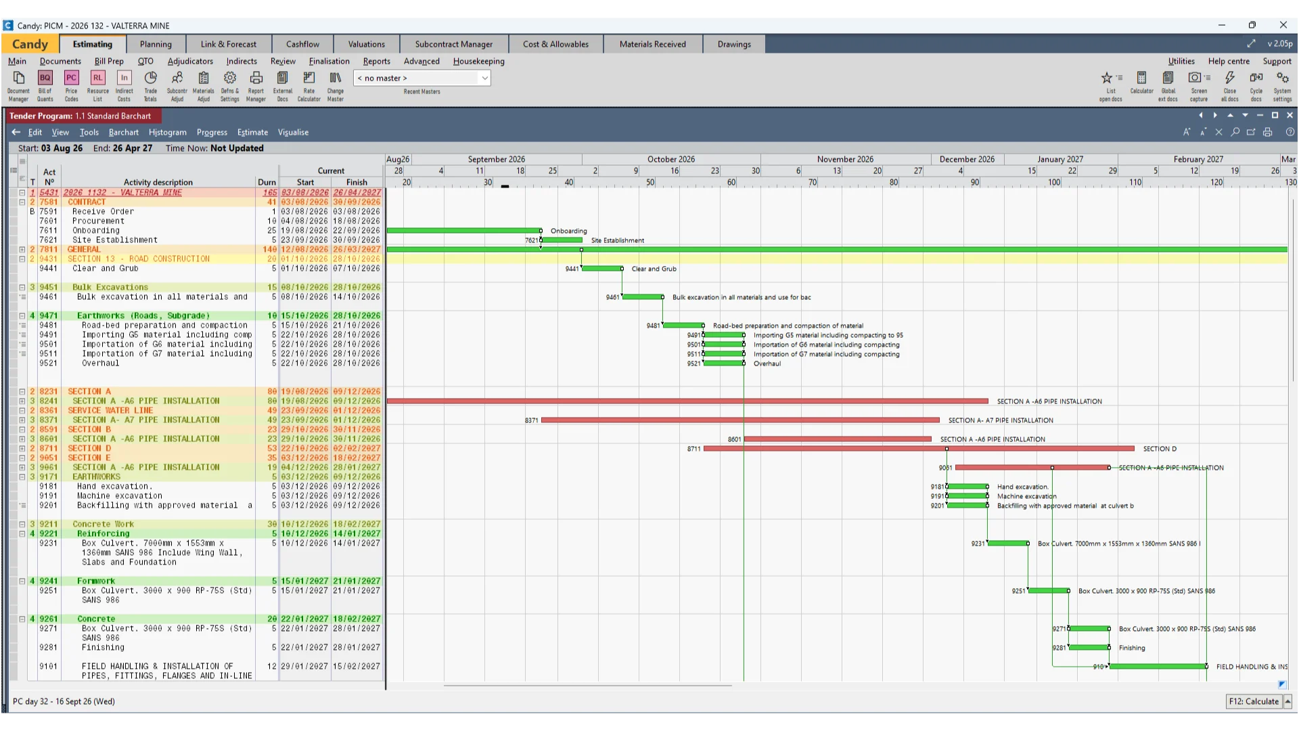Click the Cycle docs icon
The height and width of the screenshot is (731, 1299).
1256,85
